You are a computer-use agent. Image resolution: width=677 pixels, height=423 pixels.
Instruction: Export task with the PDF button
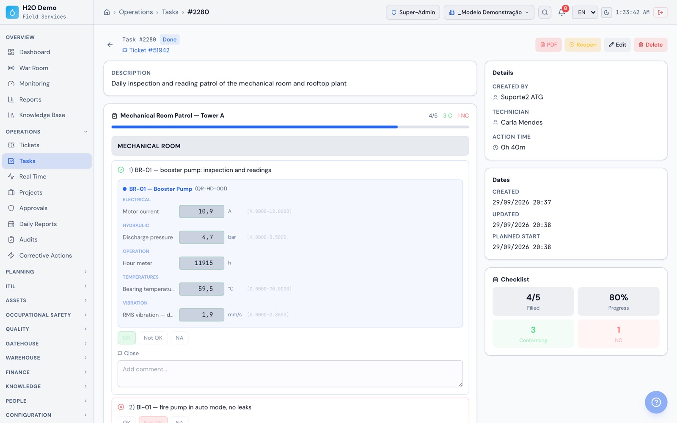[548, 44]
